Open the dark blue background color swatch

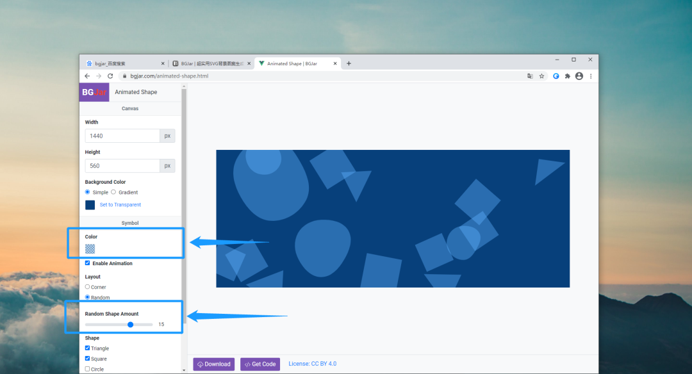[90, 205]
